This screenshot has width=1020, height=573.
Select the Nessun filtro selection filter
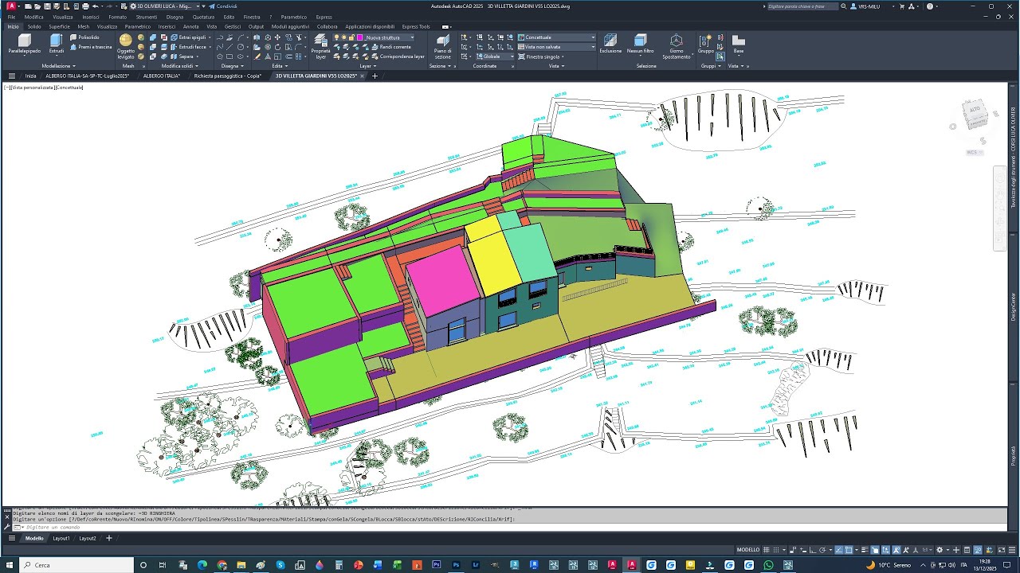click(x=640, y=44)
